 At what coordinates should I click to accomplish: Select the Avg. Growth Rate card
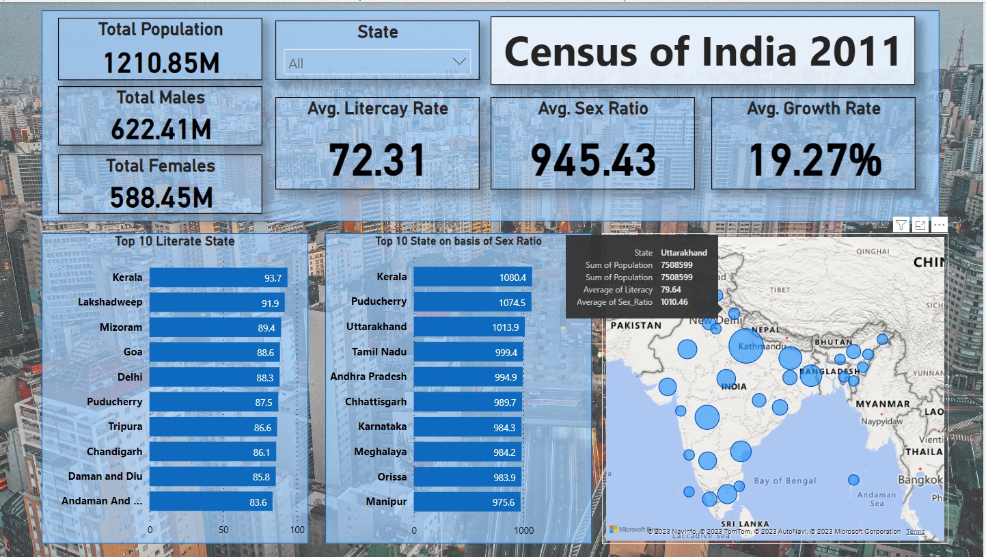click(813, 144)
